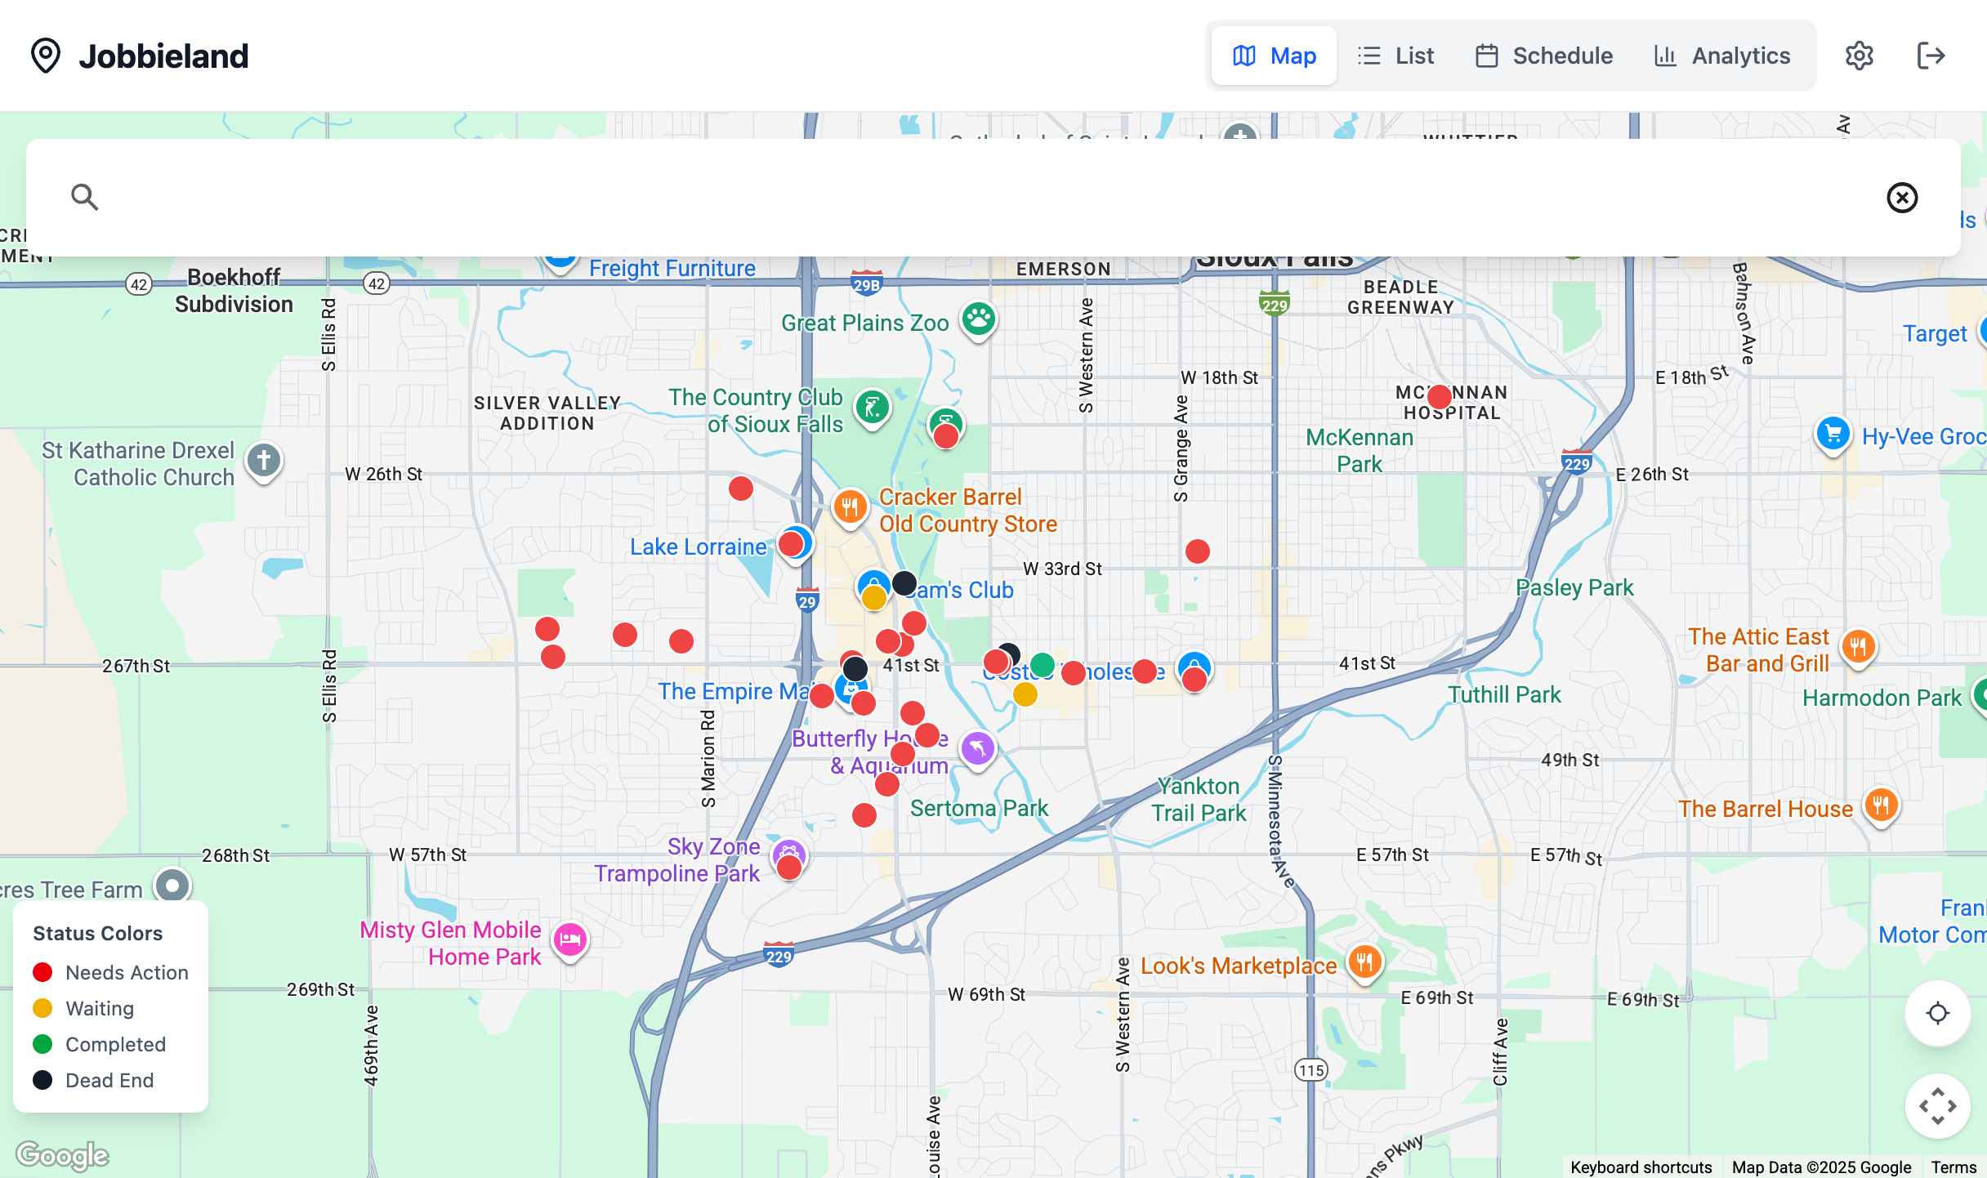Click Butterfly House purple marker icon
Image resolution: width=1987 pixels, height=1178 pixels.
click(x=977, y=747)
